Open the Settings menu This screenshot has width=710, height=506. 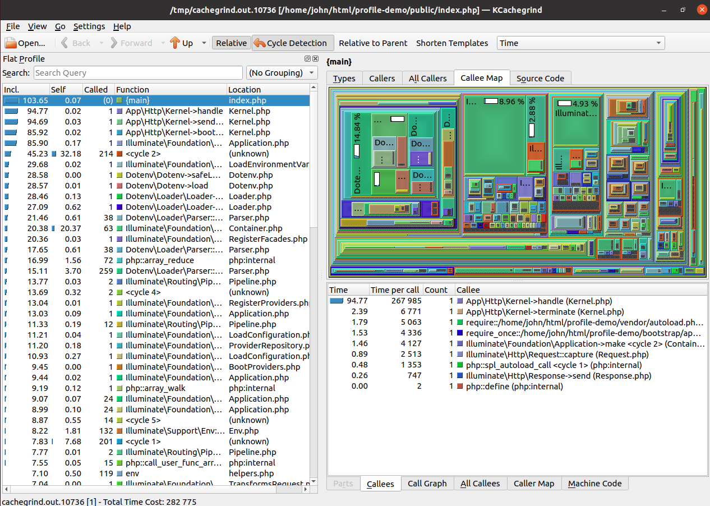[x=89, y=26]
